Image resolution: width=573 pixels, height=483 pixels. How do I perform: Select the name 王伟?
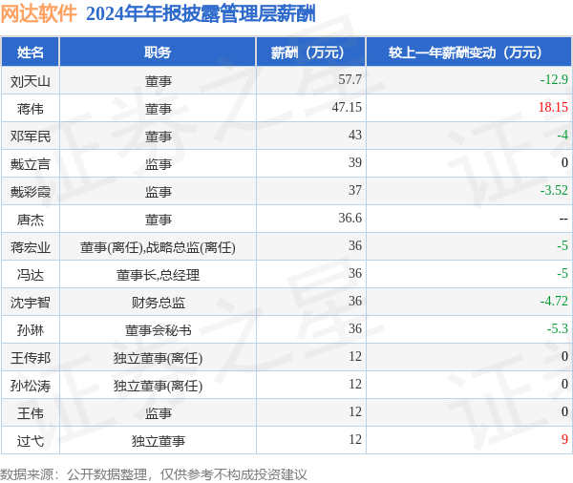pyautogui.click(x=30, y=413)
